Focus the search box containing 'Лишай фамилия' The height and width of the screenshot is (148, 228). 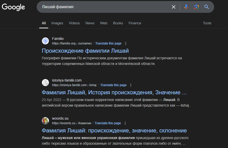point(103,7)
